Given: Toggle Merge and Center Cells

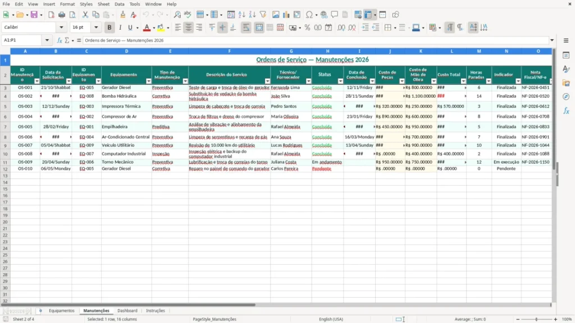Looking at the screenshot, I should pyautogui.click(x=259, y=27).
